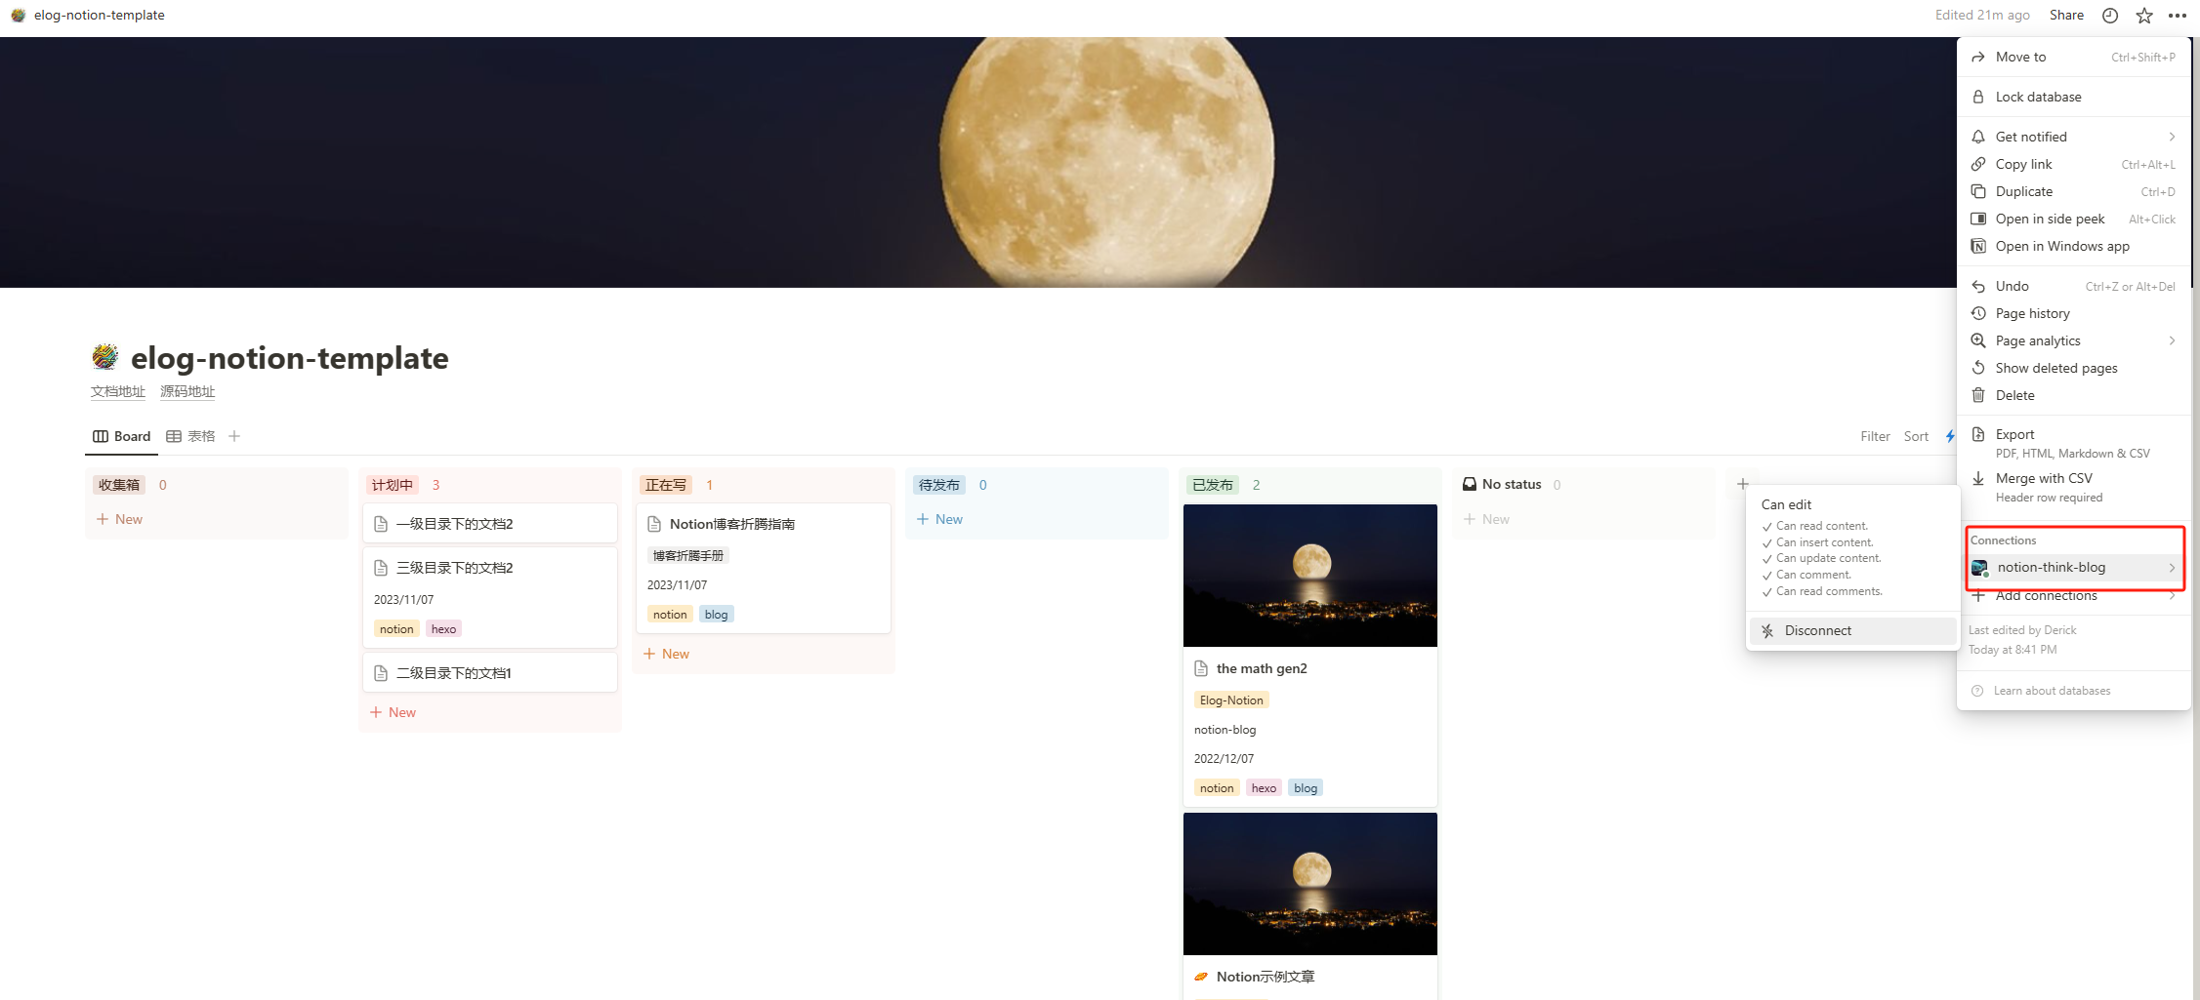
Task: Open the 源码地址 link
Action: [187, 391]
